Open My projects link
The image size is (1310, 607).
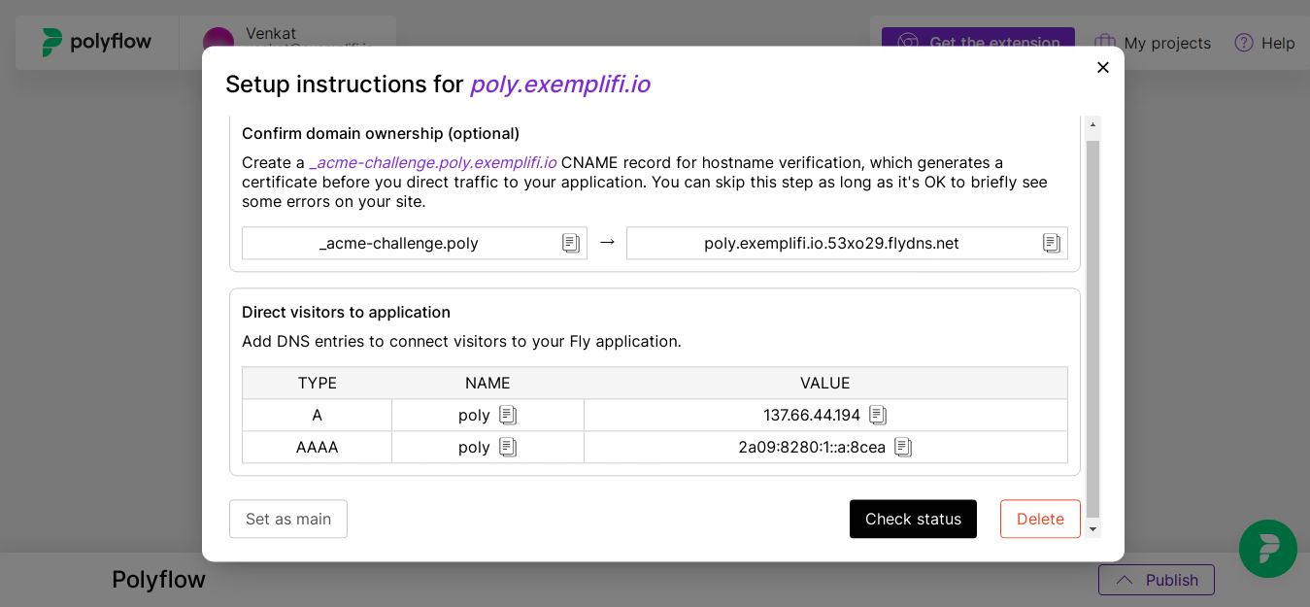pyautogui.click(x=1167, y=43)
